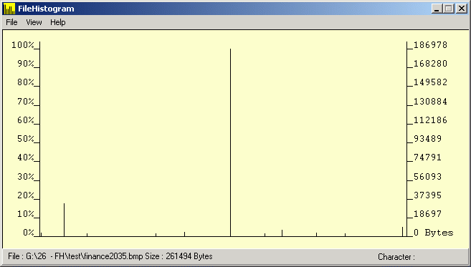471x267 pixels.
Task: Click the 186978 value on right axis
Action: coord(430,45)
